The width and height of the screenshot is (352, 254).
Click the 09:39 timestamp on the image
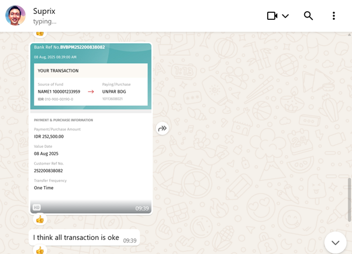point(142,208)
